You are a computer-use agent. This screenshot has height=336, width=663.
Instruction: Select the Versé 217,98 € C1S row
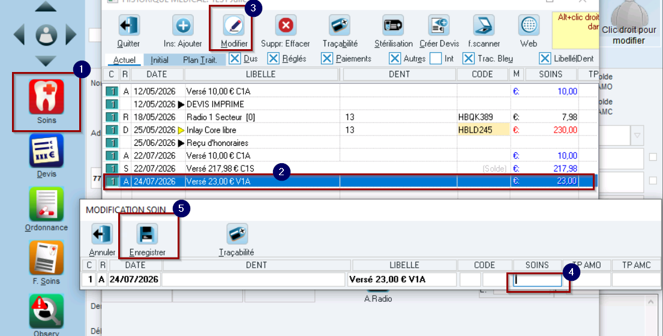click(x=350, y=169)
